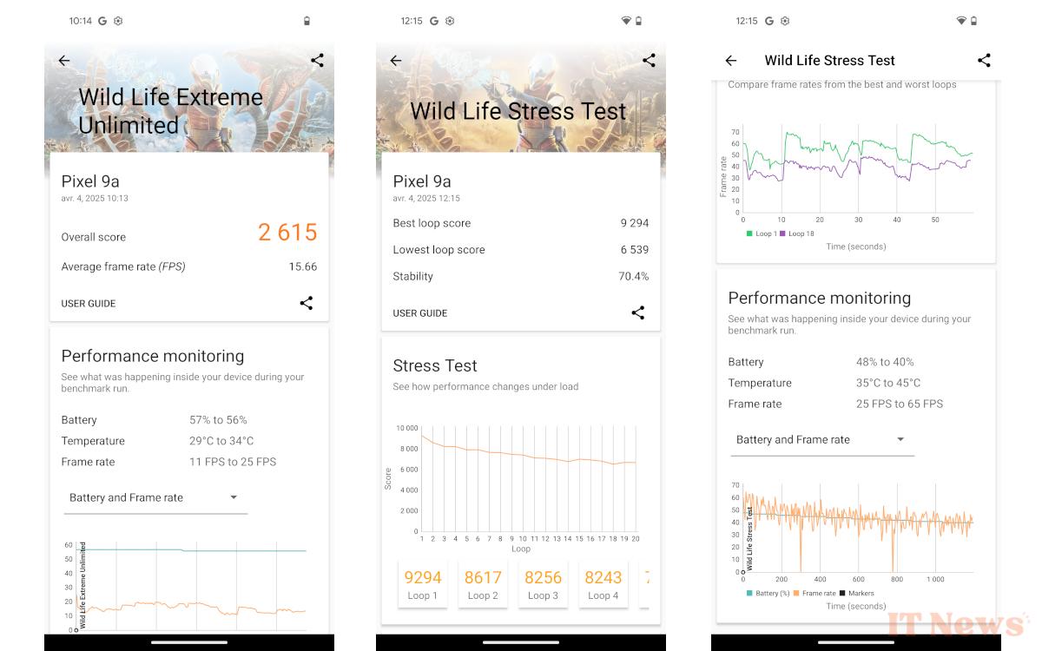This screenshot has height=651, width=1042.
Task: Tap share icon beside USER GUIDE in 2 615 score card
Action: [306, 303]
